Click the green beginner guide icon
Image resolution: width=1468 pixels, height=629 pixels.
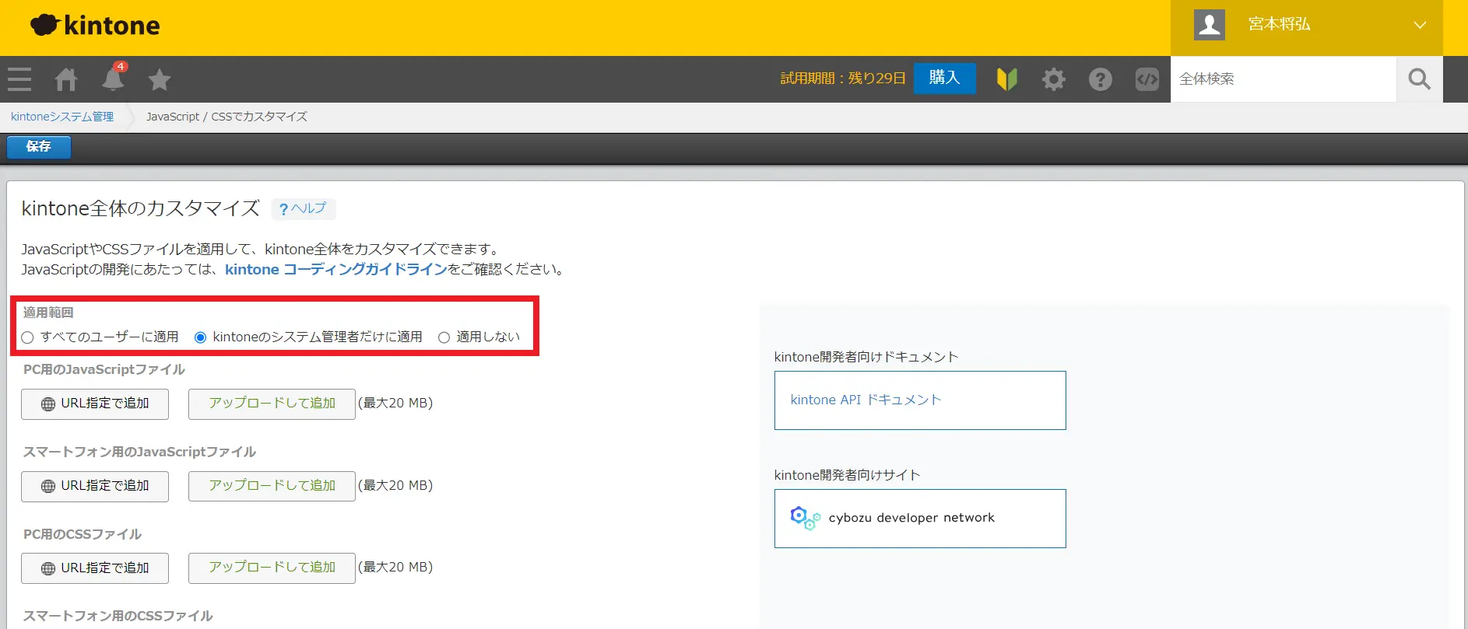coord(1007,79)
